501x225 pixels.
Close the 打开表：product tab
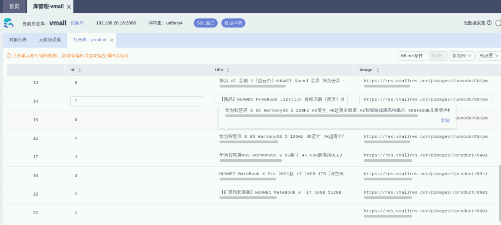(x=112, y=40)
